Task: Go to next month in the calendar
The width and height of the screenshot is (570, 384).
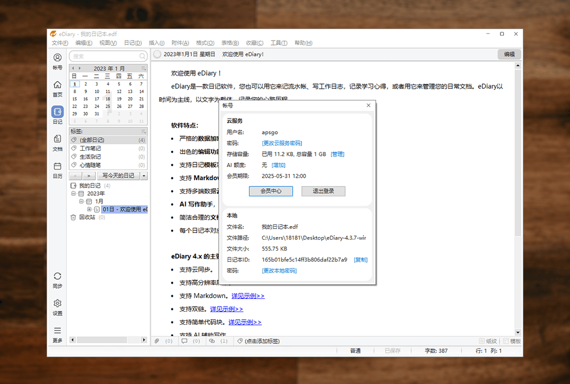Action: pos(79,68)
